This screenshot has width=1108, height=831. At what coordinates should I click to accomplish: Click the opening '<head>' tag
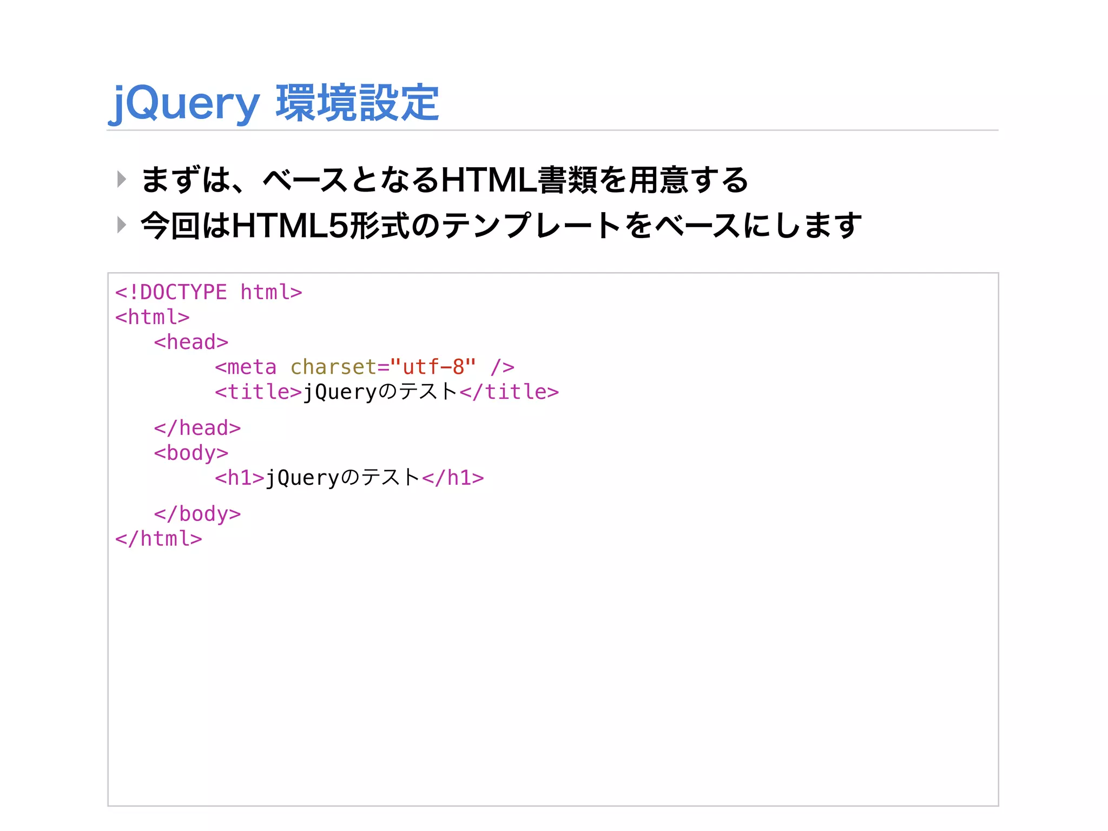point(191,342)
